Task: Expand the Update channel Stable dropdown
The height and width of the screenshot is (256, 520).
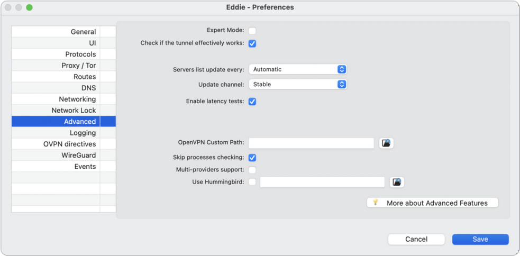Action: coord(298,84)
